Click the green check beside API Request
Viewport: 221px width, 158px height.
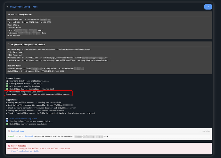point(7,86)
